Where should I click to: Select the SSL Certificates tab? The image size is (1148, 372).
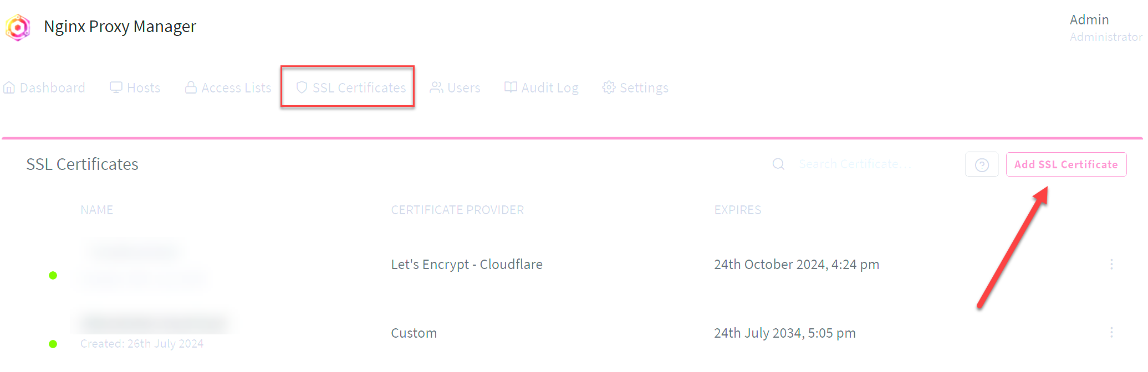coord(351,88)
